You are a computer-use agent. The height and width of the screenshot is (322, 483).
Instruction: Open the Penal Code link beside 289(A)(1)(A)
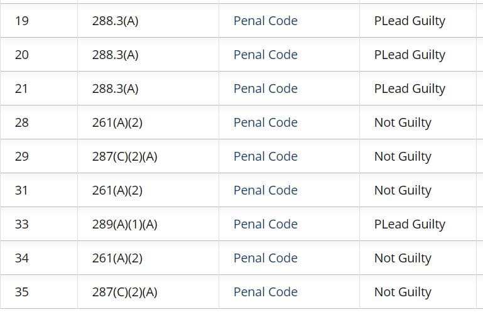click(265, 224)
